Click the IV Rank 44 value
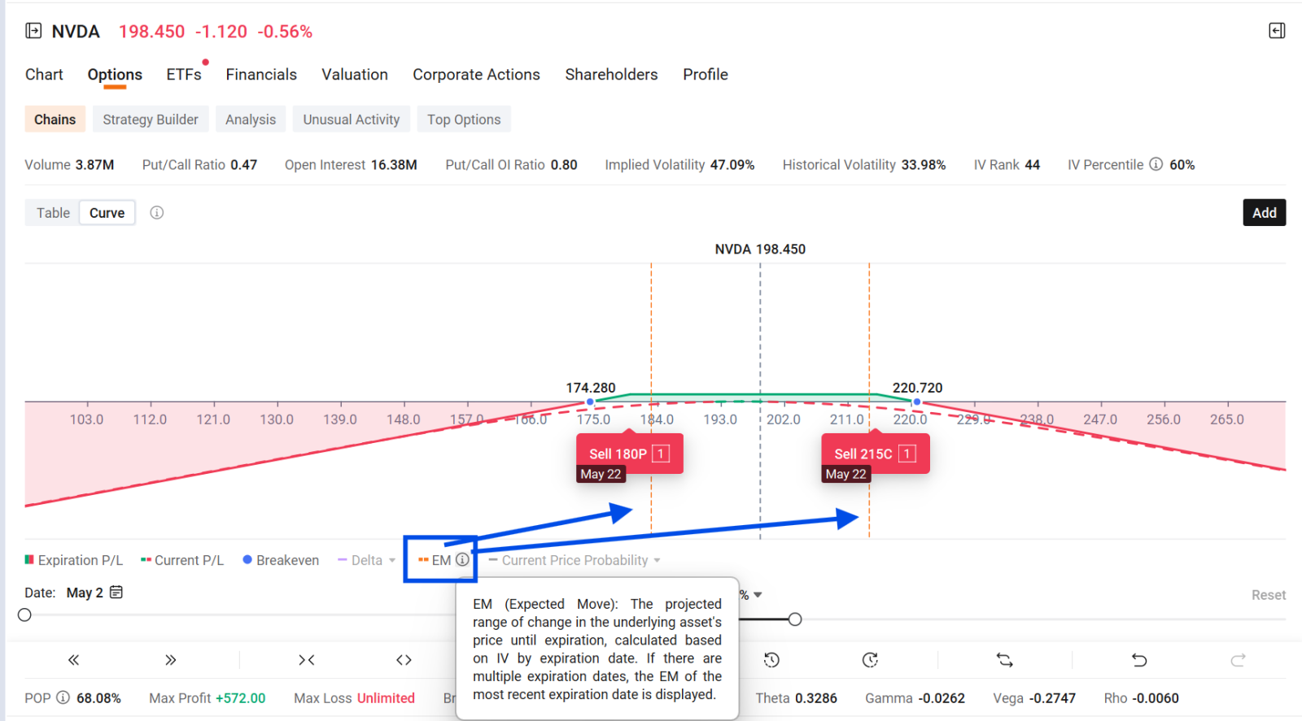 point(1032,164)
